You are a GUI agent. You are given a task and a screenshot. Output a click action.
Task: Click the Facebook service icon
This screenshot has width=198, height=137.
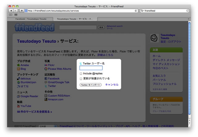46,79
